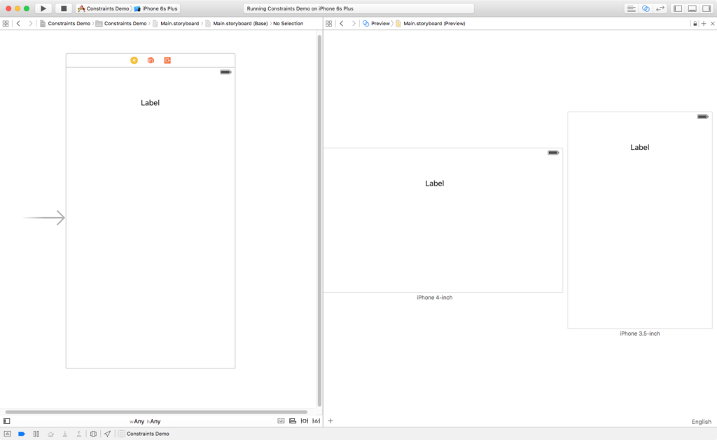Screen dimensions: 717x440
Task: Click the Simulate Location arrow icon
Action: [107, 434]
